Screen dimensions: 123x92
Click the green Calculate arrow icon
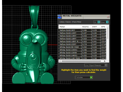[91, 77]
